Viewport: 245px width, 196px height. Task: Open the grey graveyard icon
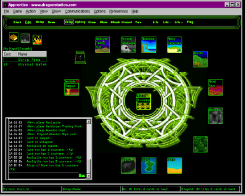[x=25, y=38]
